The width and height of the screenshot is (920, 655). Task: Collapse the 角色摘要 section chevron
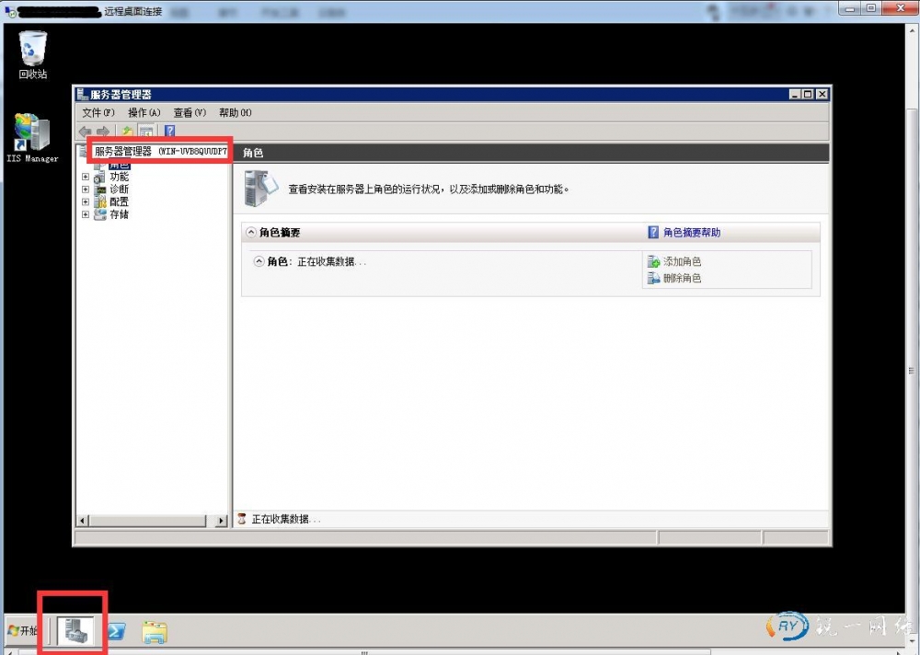point(251,233)
